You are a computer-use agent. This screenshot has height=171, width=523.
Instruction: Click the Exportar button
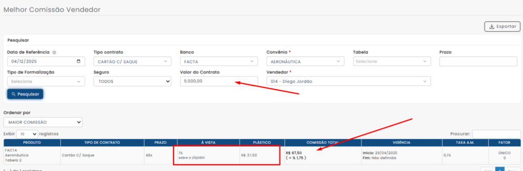point(502,27)
